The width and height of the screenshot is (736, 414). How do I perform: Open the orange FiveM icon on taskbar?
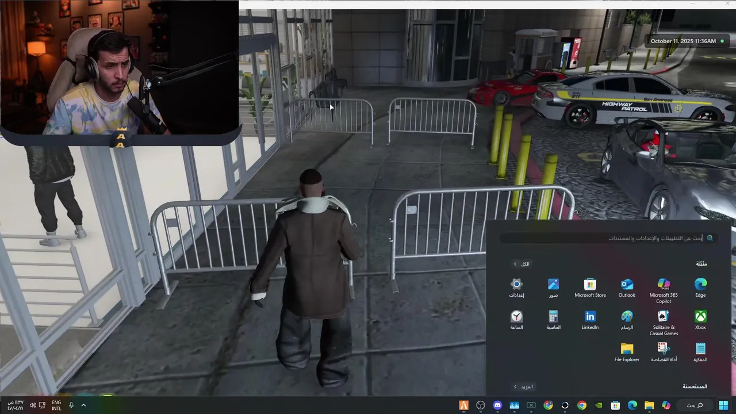point(463,405)
